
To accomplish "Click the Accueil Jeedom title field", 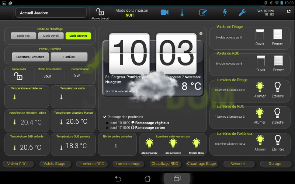I will pos(51,13).
